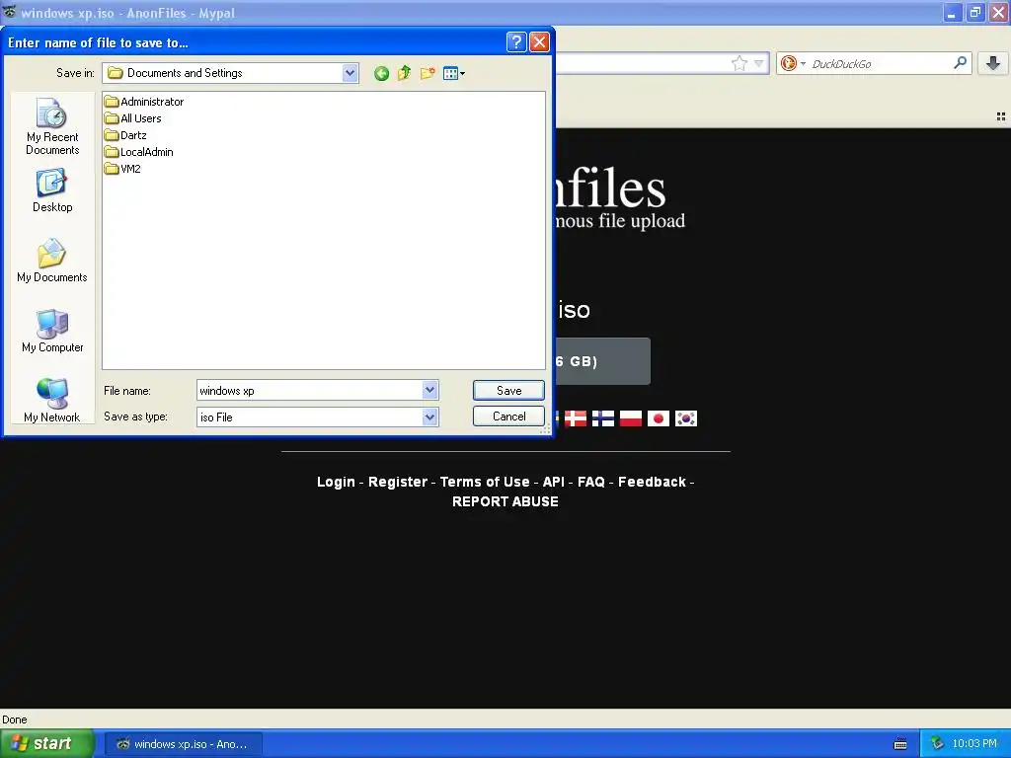Image resolution: width=1011 pixels, height=758 pixels.
Task: Open the Register link
Action: coord(398,482)
